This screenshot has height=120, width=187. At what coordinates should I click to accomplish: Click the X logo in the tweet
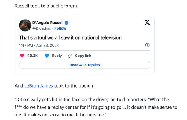click(x=147, y=23)
